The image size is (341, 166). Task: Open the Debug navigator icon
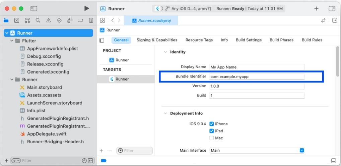tap(70, 20)
